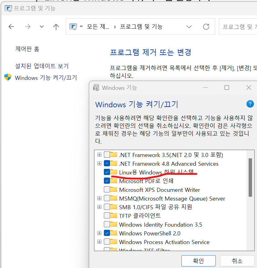This screenshot has height=268, width=257.
Task: Close the Windows 기능 dialog
Action: 249,87
